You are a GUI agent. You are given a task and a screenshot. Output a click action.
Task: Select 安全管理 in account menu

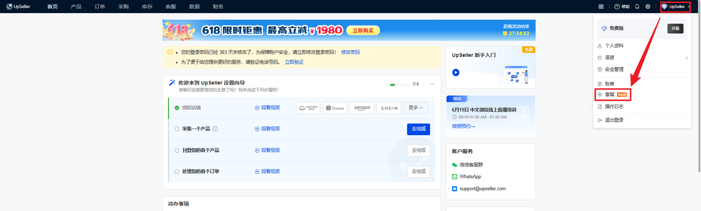[x=642, y=69]
